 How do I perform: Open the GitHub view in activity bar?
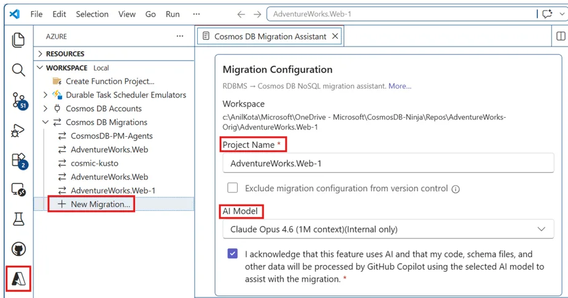[18, 249]
